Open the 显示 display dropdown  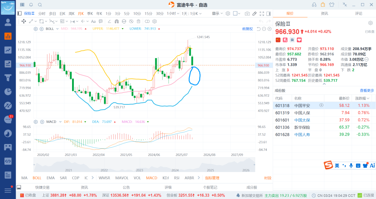218,14
